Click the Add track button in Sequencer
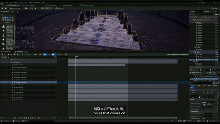 pyautogui.click(x=4, y=57)
